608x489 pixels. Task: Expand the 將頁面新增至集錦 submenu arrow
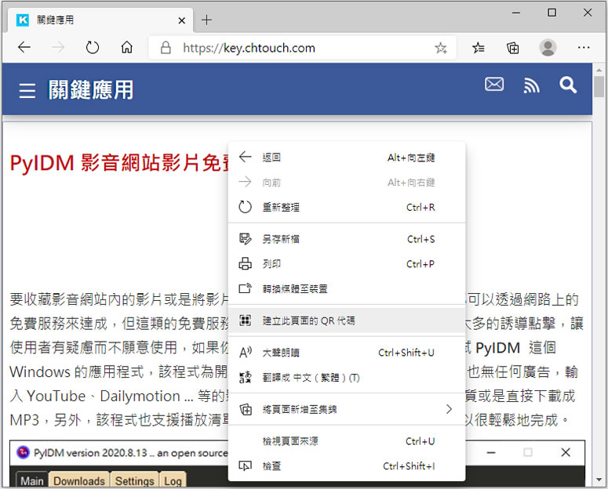tap(449, 409)
